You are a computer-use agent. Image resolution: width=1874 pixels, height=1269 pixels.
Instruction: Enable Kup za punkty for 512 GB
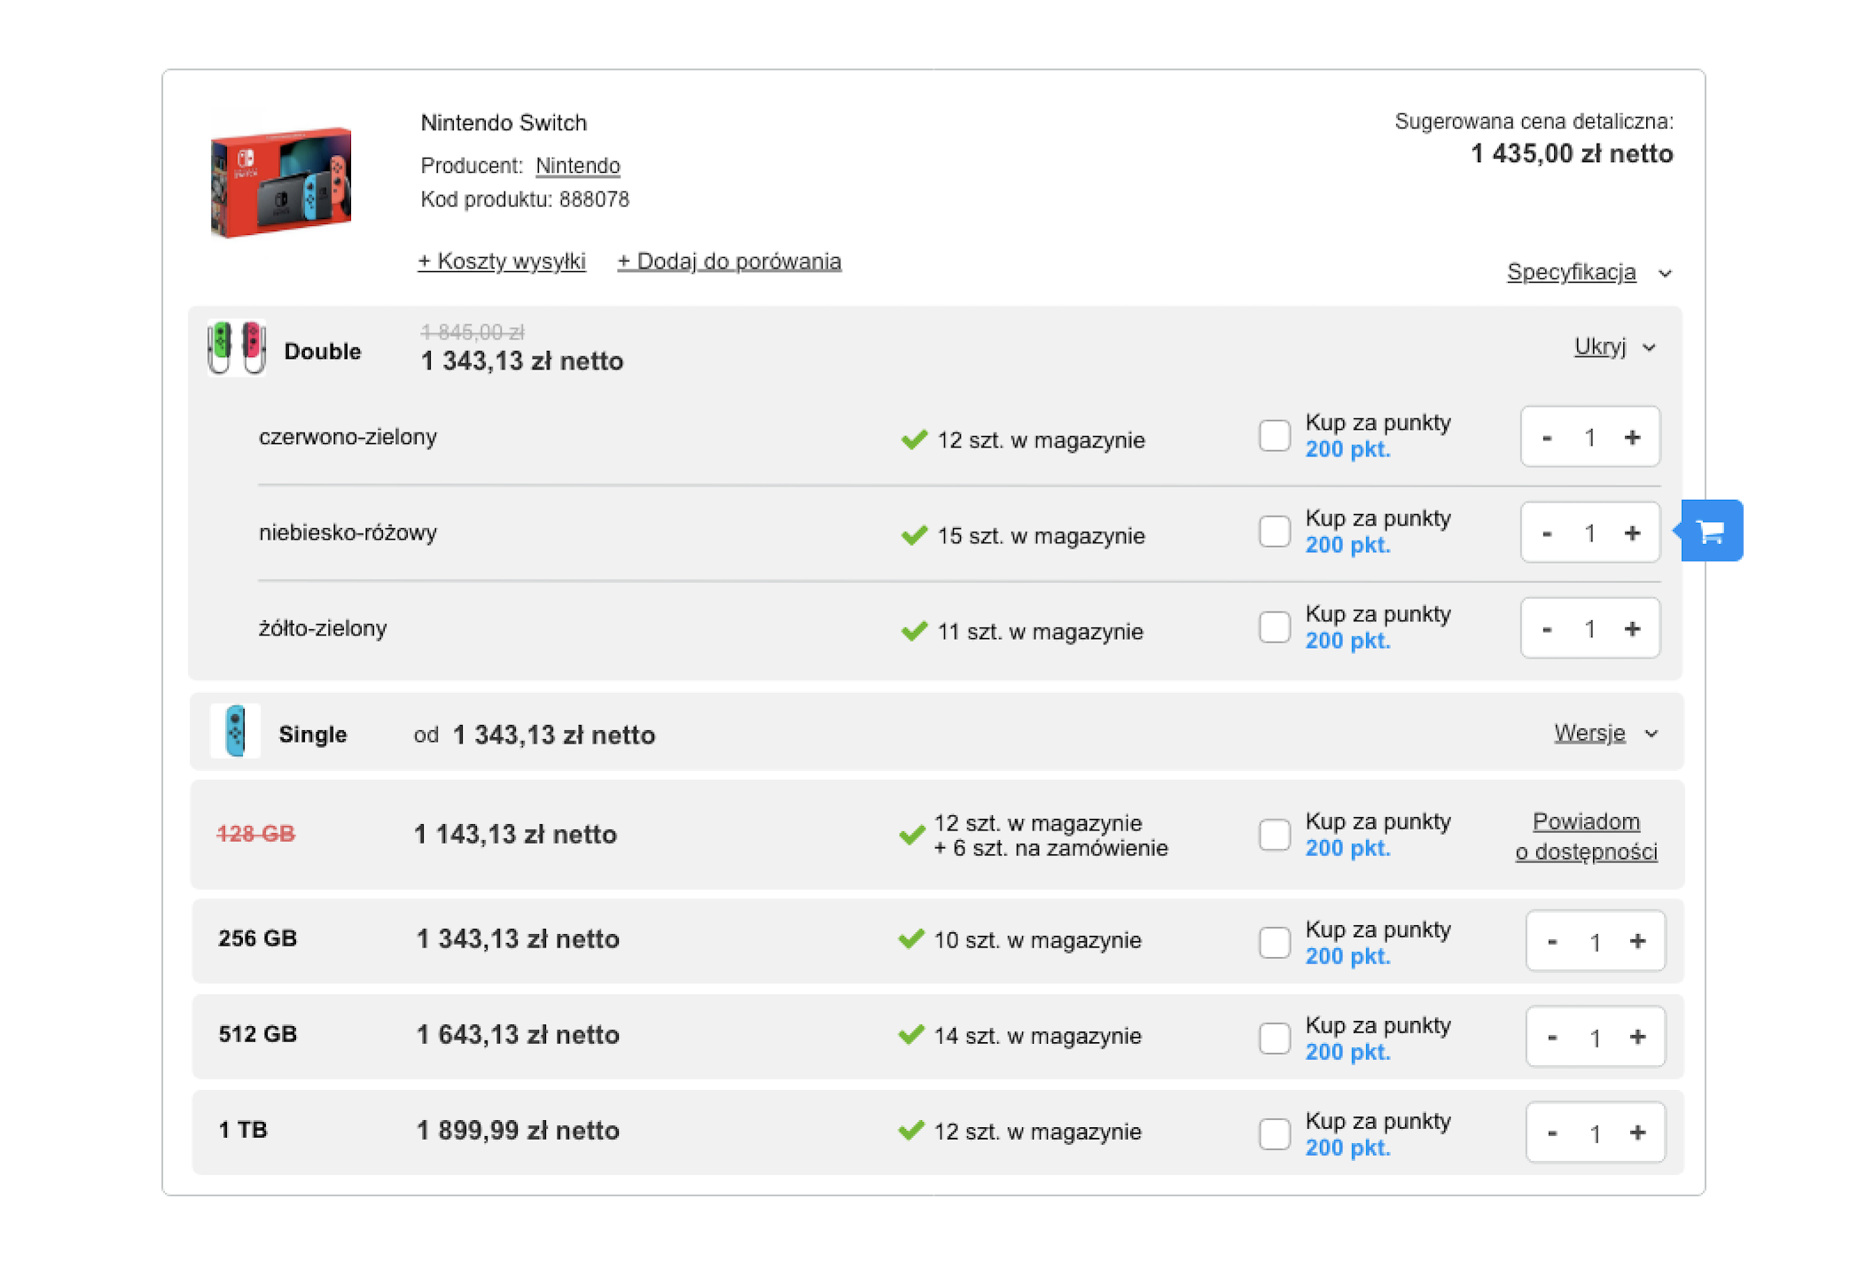(x=1274, y=1038)
